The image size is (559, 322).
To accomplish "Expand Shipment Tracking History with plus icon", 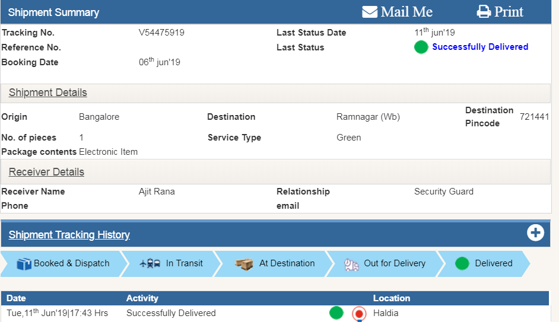I will coord(535,233).
